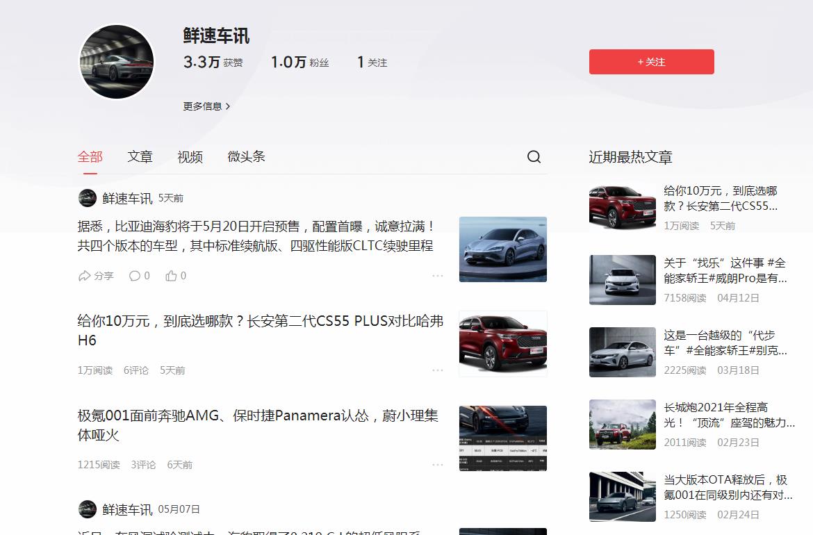
Task: Open sidebar article 长城炮2021年全程高光
Action: 729,415
